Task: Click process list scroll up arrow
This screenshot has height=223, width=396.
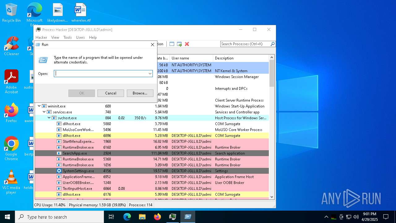Action: click(x=272, y=57)
